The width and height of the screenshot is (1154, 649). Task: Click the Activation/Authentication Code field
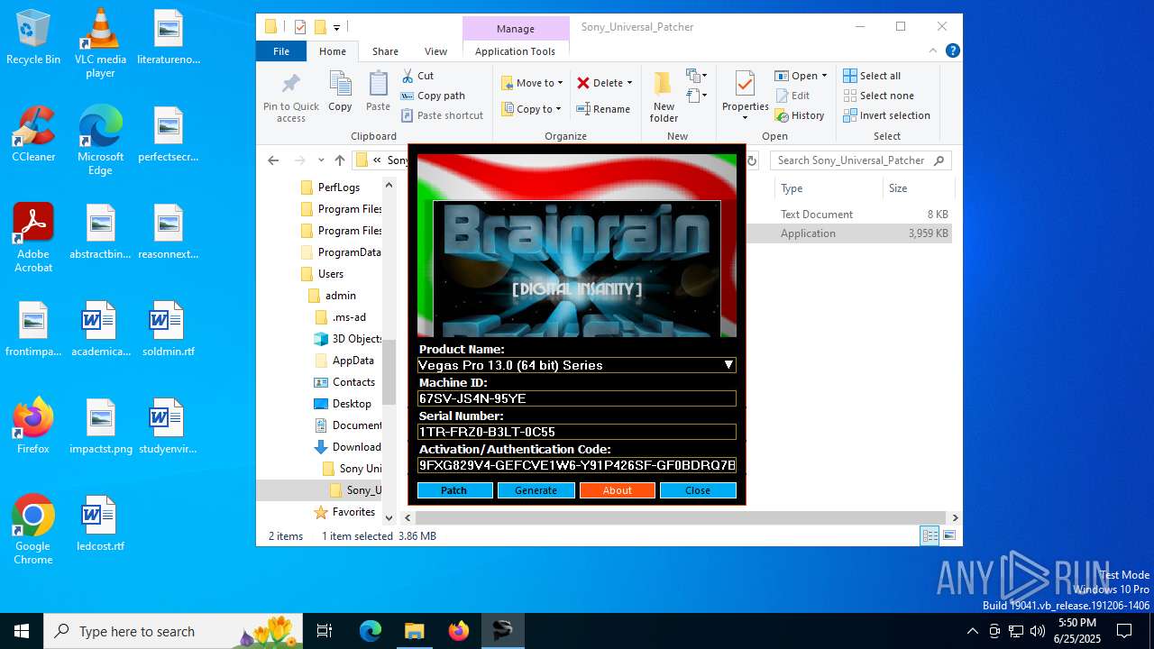577,465
